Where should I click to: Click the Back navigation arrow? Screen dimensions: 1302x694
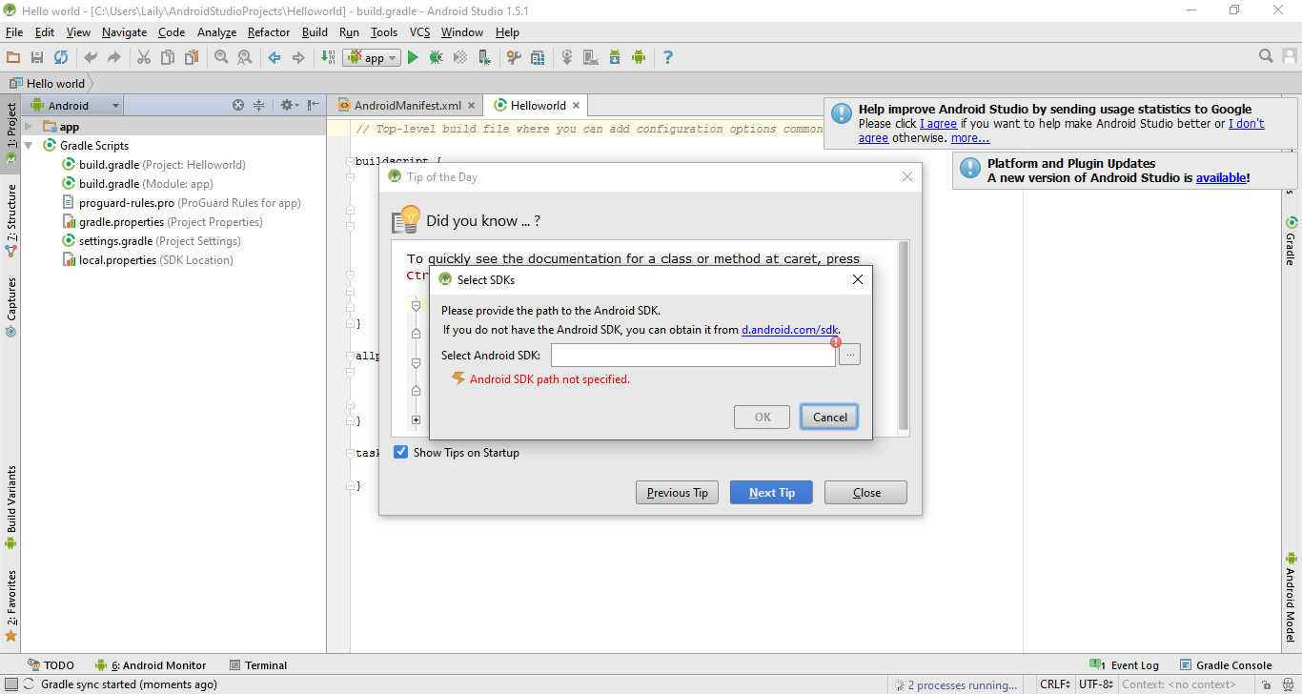click(275, 57)
